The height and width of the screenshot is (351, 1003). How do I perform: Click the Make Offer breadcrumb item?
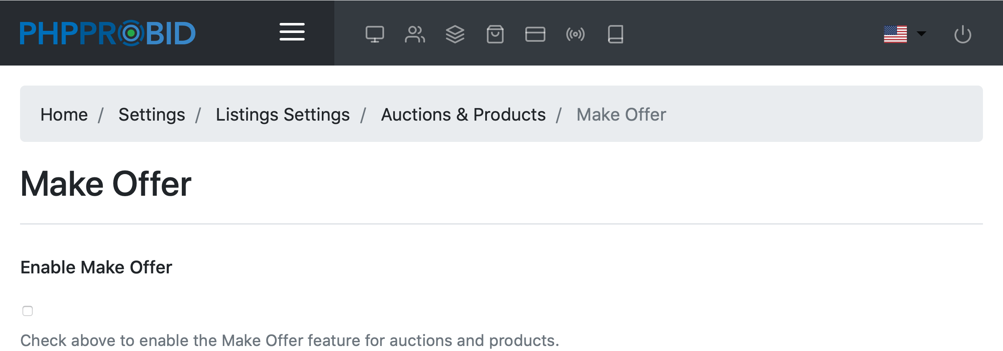point(621,114)
